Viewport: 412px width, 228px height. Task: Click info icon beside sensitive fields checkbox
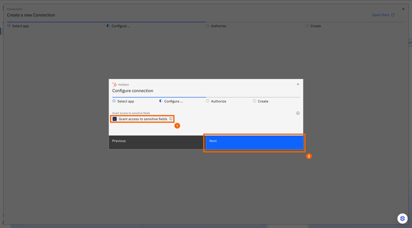(171, 119)
